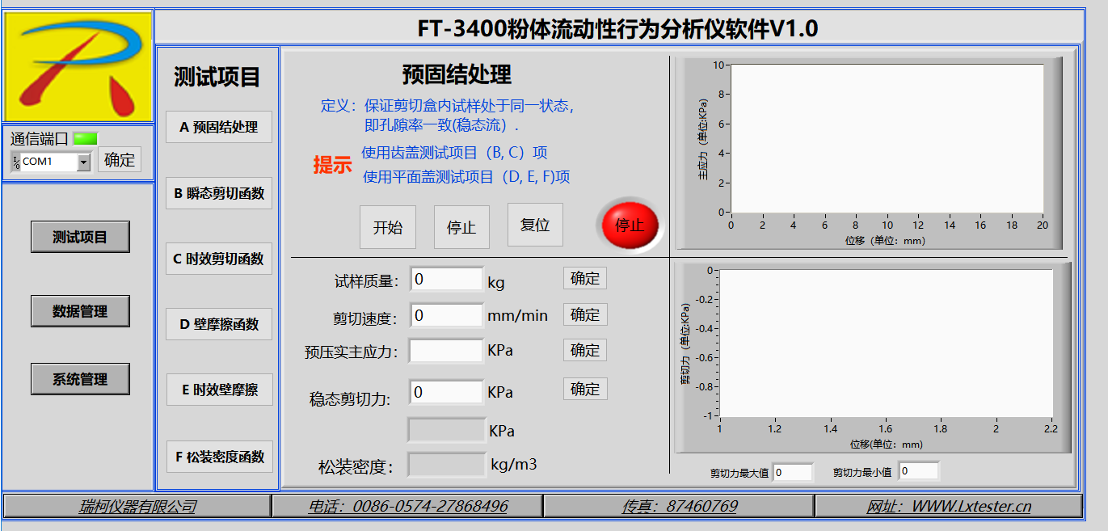Select test item F 松装密度函数
Screen dimensions: 1108x531
pyautogui.click(x=219, y=457)
